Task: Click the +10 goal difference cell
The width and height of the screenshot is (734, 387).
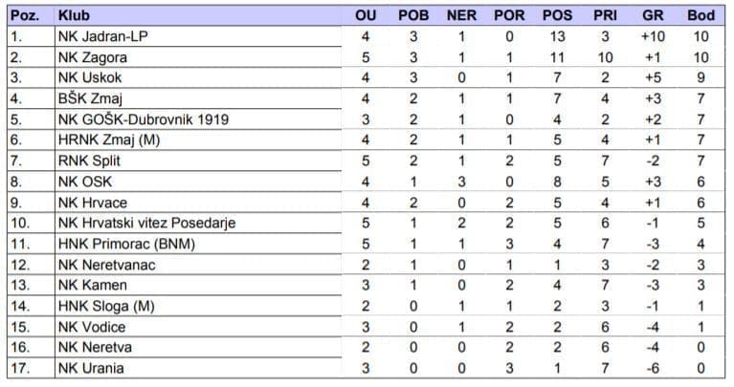Action: pos(653,36)
